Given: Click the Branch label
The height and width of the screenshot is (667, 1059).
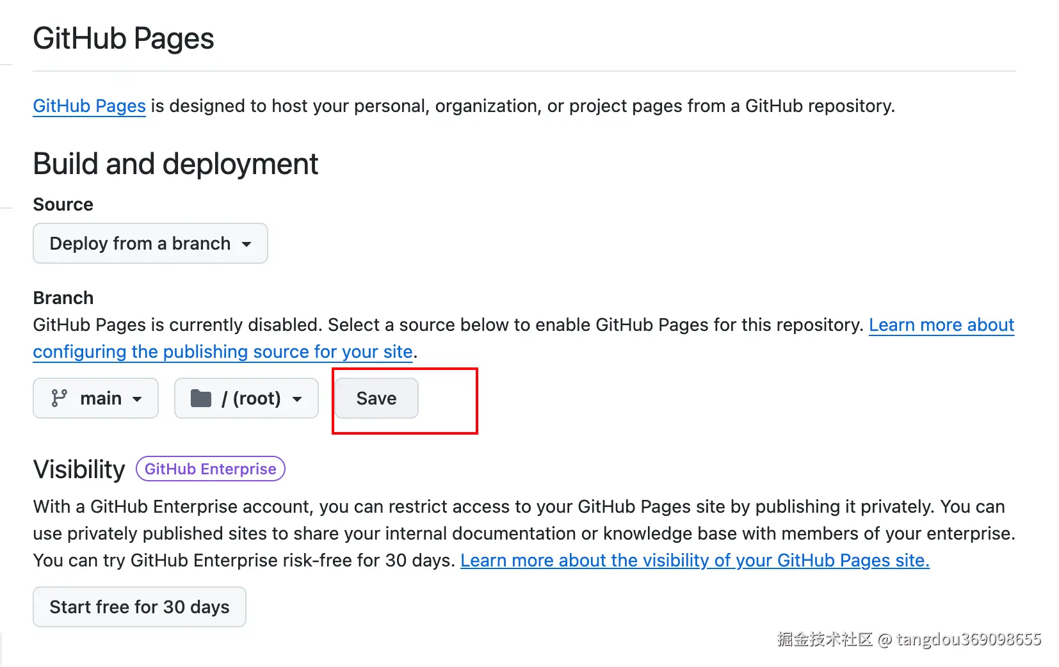Looking at the screenshot, I should (63, 298).
